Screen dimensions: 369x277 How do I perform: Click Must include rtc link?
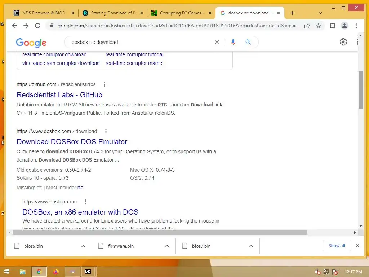(x=80, y=188)
